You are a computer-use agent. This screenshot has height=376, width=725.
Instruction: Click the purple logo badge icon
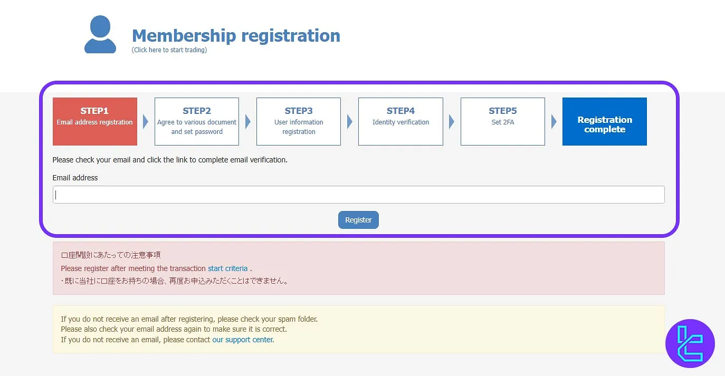pos(690,343)
